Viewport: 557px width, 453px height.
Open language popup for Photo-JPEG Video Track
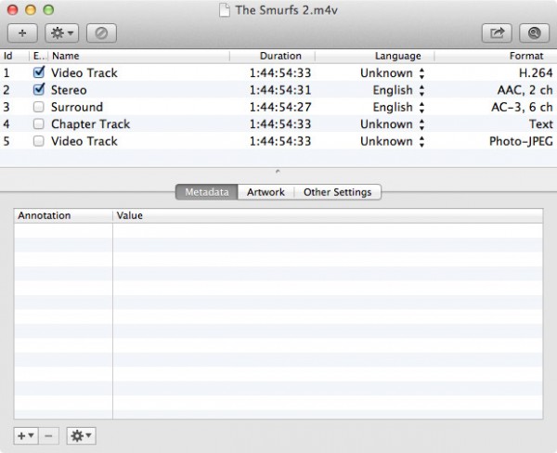point(421,141)
